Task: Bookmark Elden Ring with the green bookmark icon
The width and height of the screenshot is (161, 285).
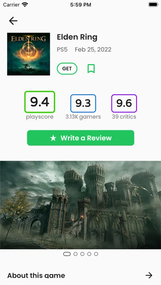Action: point(91,69)
